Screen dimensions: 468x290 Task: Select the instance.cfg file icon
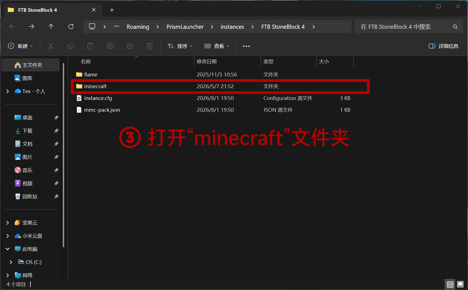tap(79, 98)
